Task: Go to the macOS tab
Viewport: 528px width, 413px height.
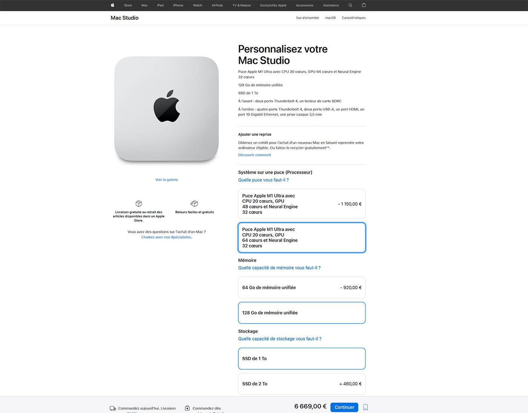Action: [330, 18]
